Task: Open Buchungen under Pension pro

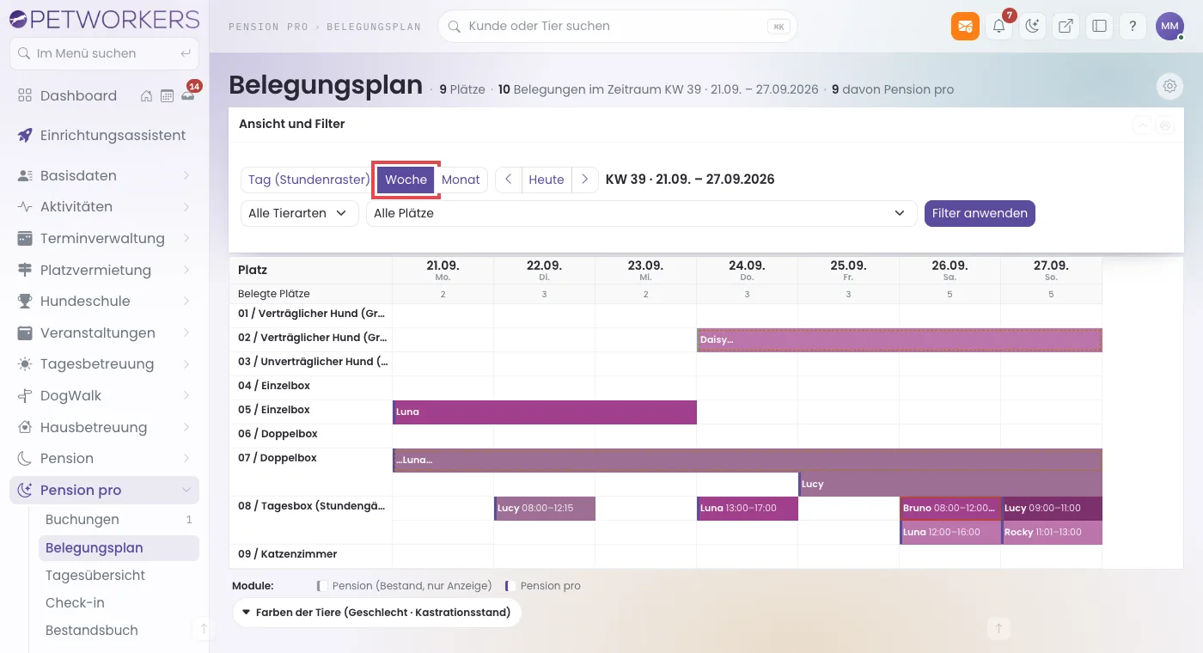Action: pos(119,519)
